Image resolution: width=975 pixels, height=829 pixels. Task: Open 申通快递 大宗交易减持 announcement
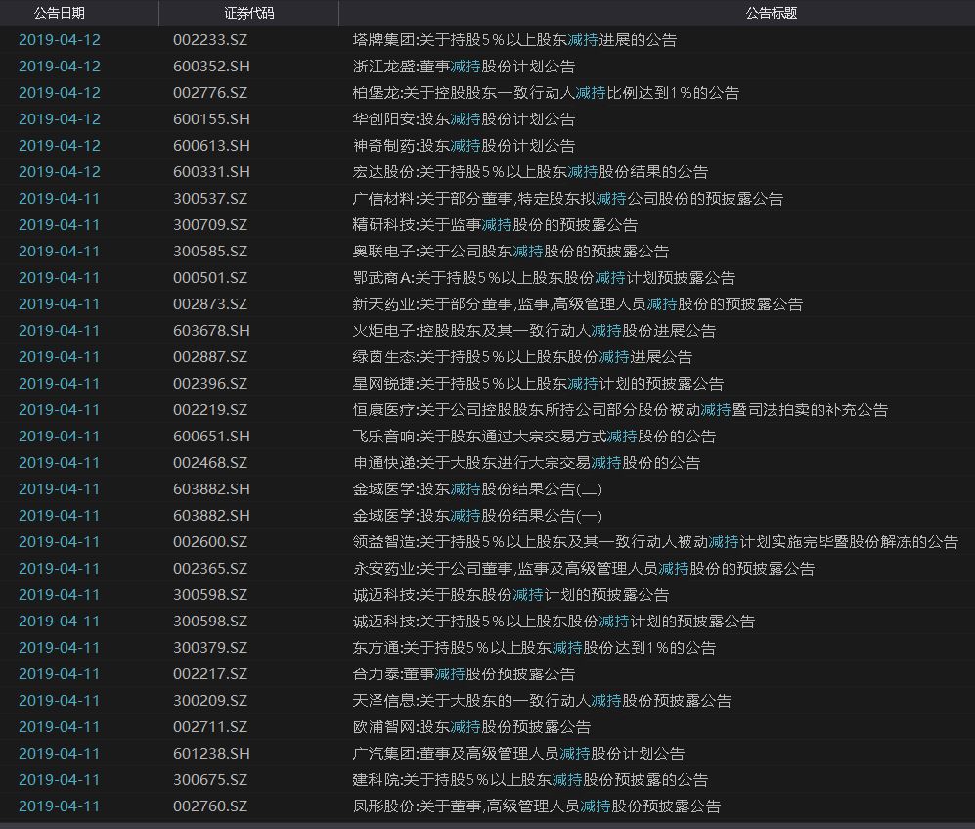(526, 463)
